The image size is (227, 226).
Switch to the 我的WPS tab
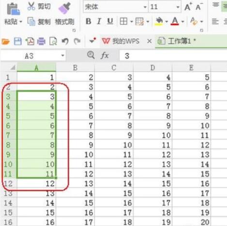click(121, 41)
